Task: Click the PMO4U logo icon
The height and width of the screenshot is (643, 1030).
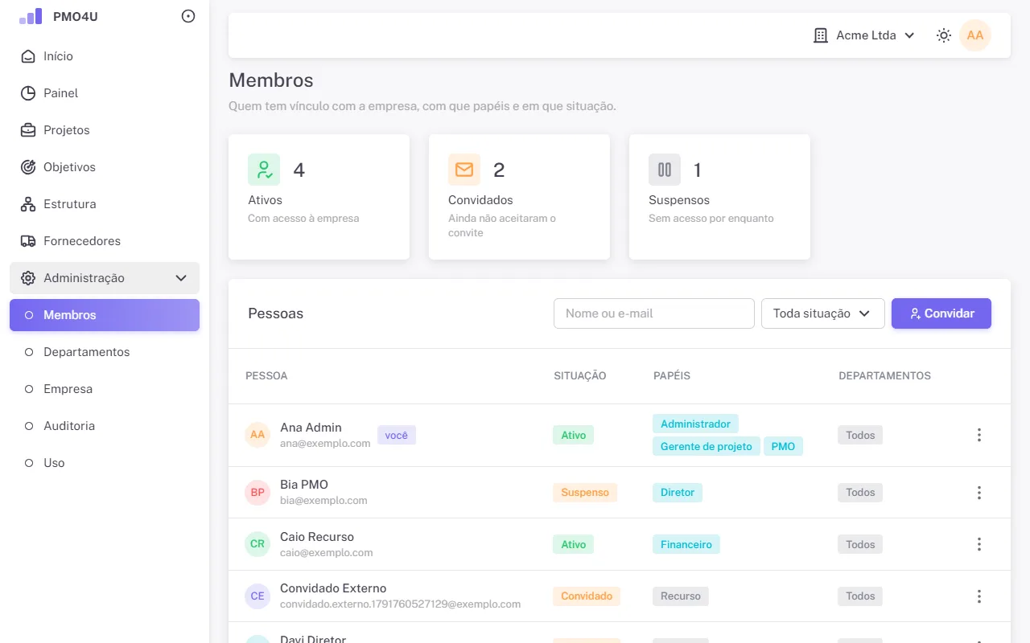Action: 31,16
